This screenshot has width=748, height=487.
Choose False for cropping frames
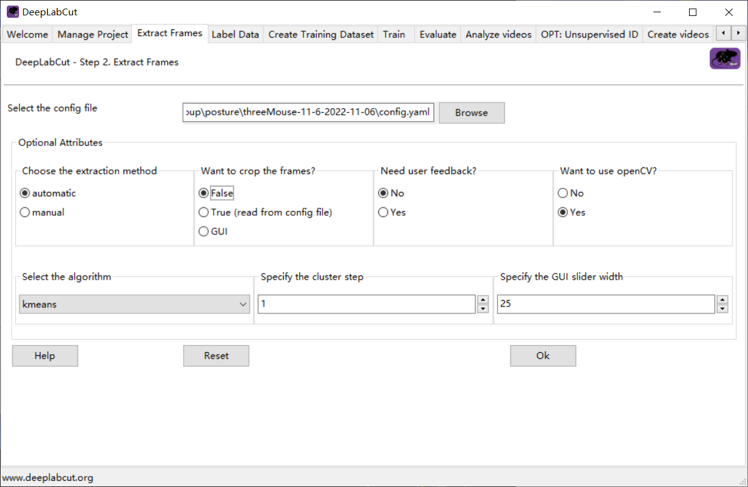pyautogui.click(x=217, y=193)
